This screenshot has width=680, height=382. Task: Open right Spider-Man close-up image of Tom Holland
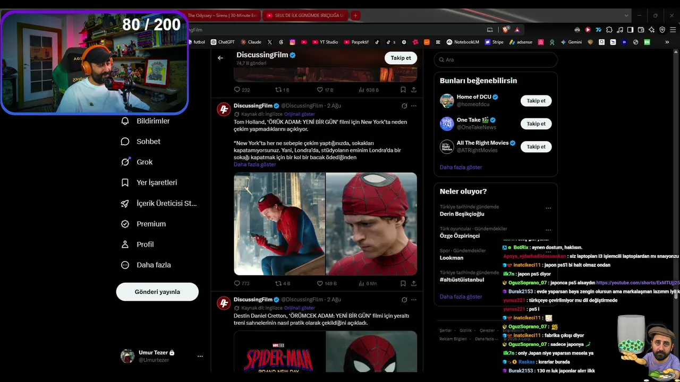click(x=371, y=224)
